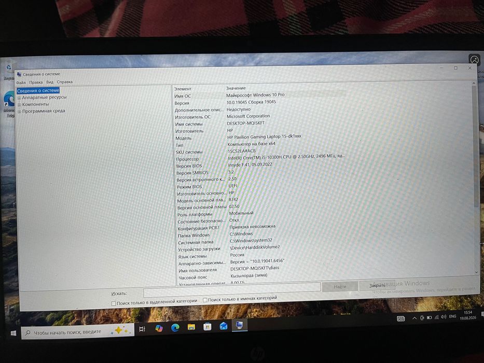Select the Режим BIOS row

pos(260,186)
